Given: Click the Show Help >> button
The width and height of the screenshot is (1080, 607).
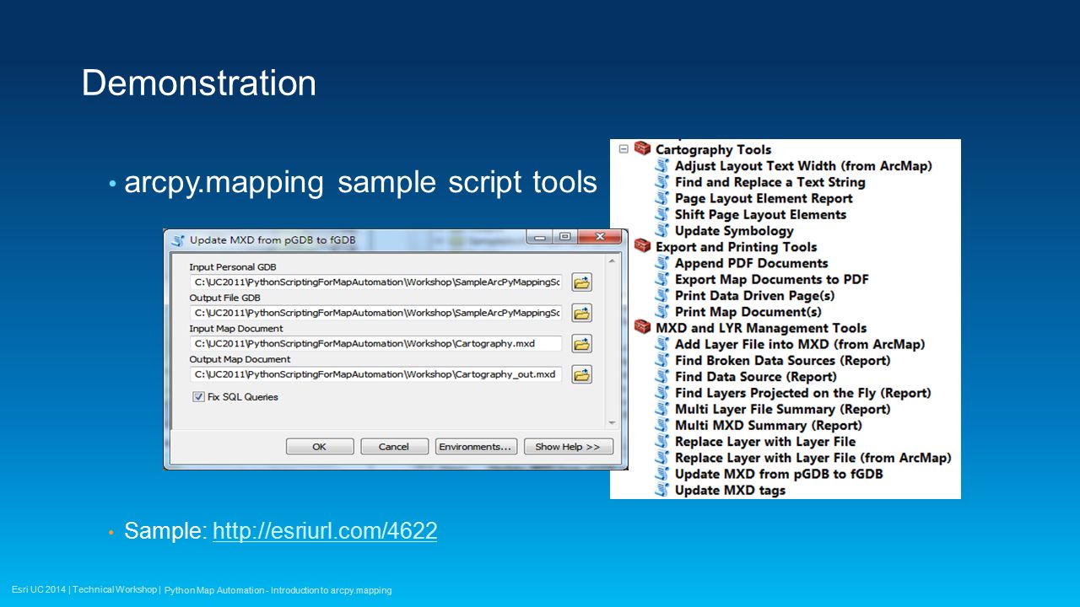Looking at the screenshot, I should pos(568,447).
